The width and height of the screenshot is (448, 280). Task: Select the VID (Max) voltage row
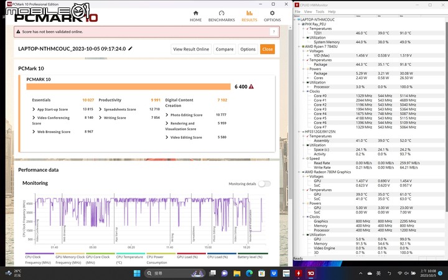click(322, 55)
